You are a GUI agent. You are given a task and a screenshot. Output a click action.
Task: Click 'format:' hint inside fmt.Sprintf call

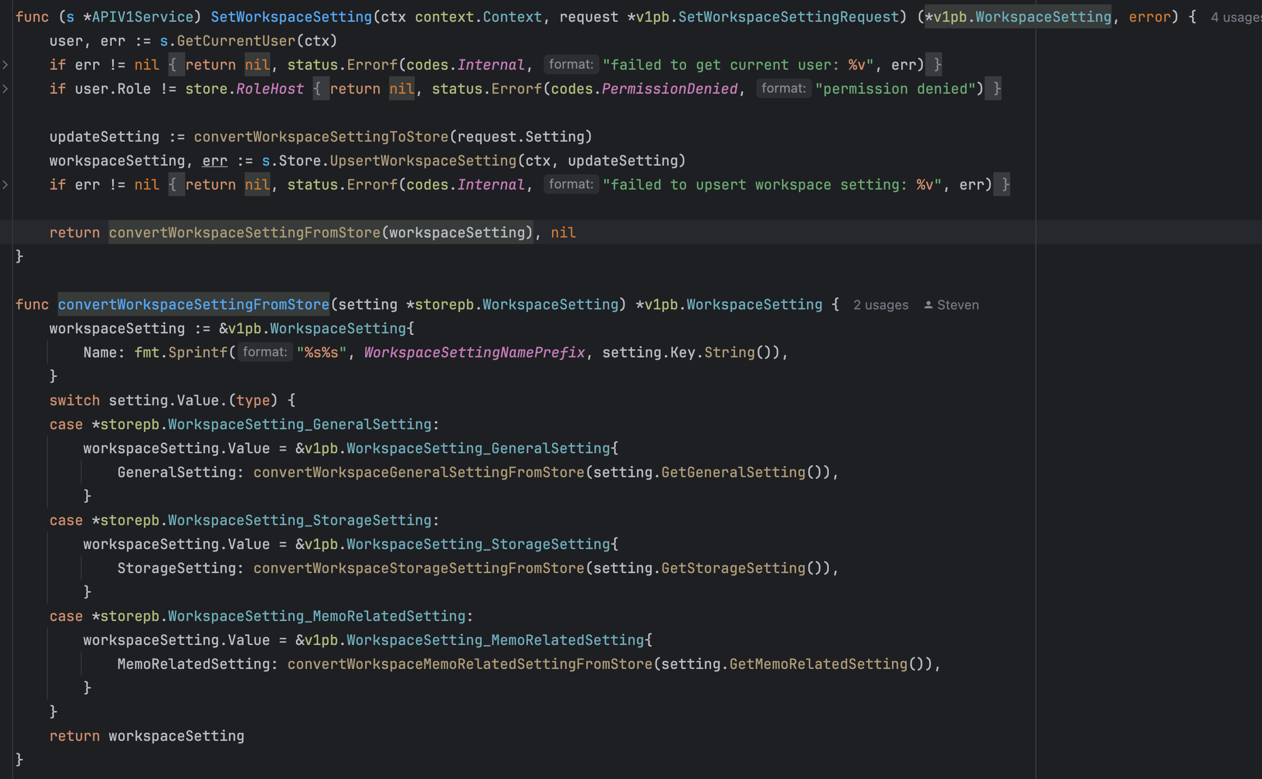click(x=265, y=352)
